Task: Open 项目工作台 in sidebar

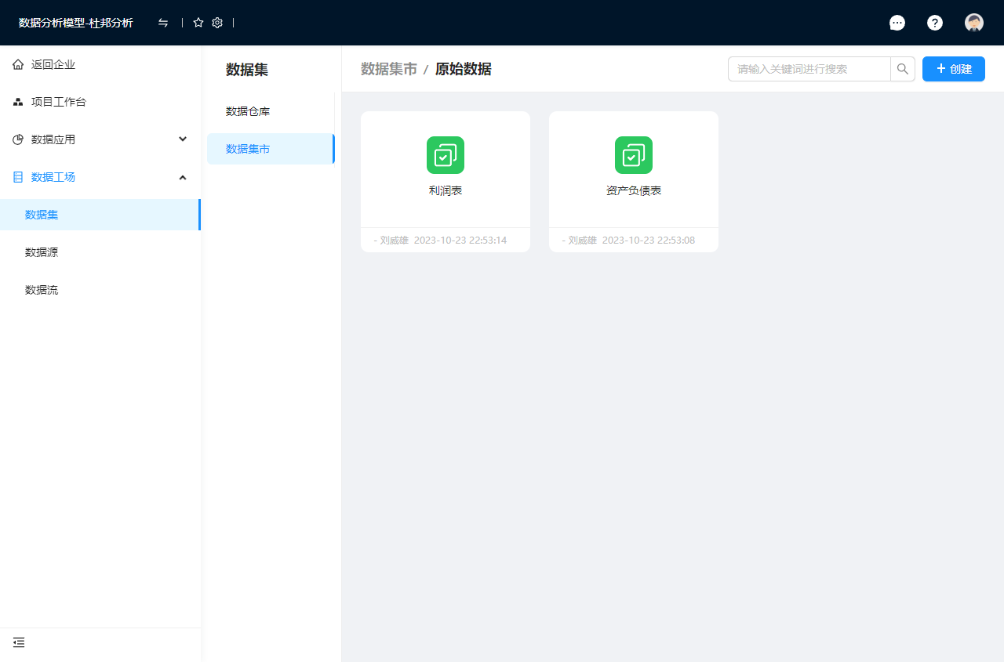Action: coord(58,102)
